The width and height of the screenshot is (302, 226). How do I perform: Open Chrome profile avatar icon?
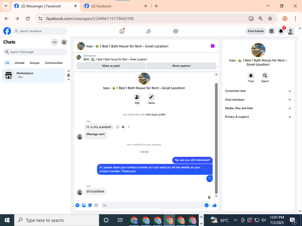tap(285, 19)
